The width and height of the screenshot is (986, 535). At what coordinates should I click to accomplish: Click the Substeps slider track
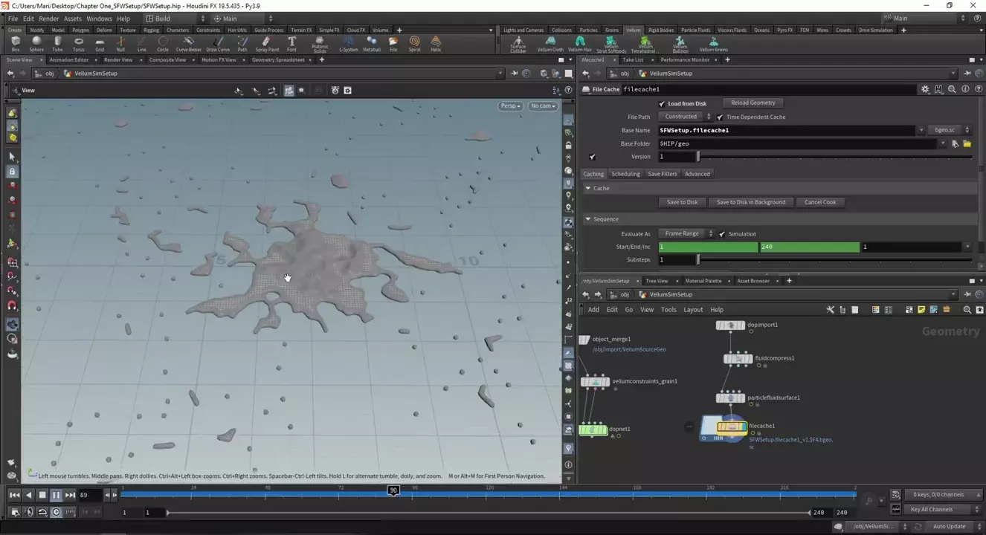(833, 260)
